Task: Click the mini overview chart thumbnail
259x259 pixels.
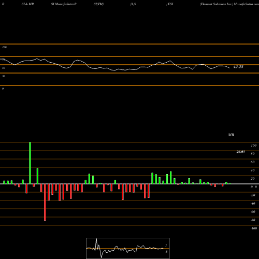Action: coord(128,248)
